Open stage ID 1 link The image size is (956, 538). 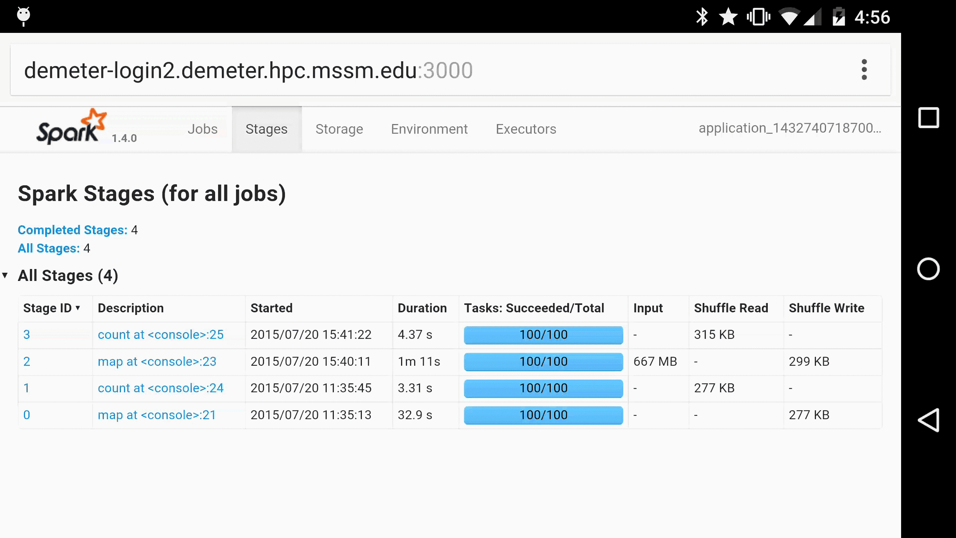27,388
